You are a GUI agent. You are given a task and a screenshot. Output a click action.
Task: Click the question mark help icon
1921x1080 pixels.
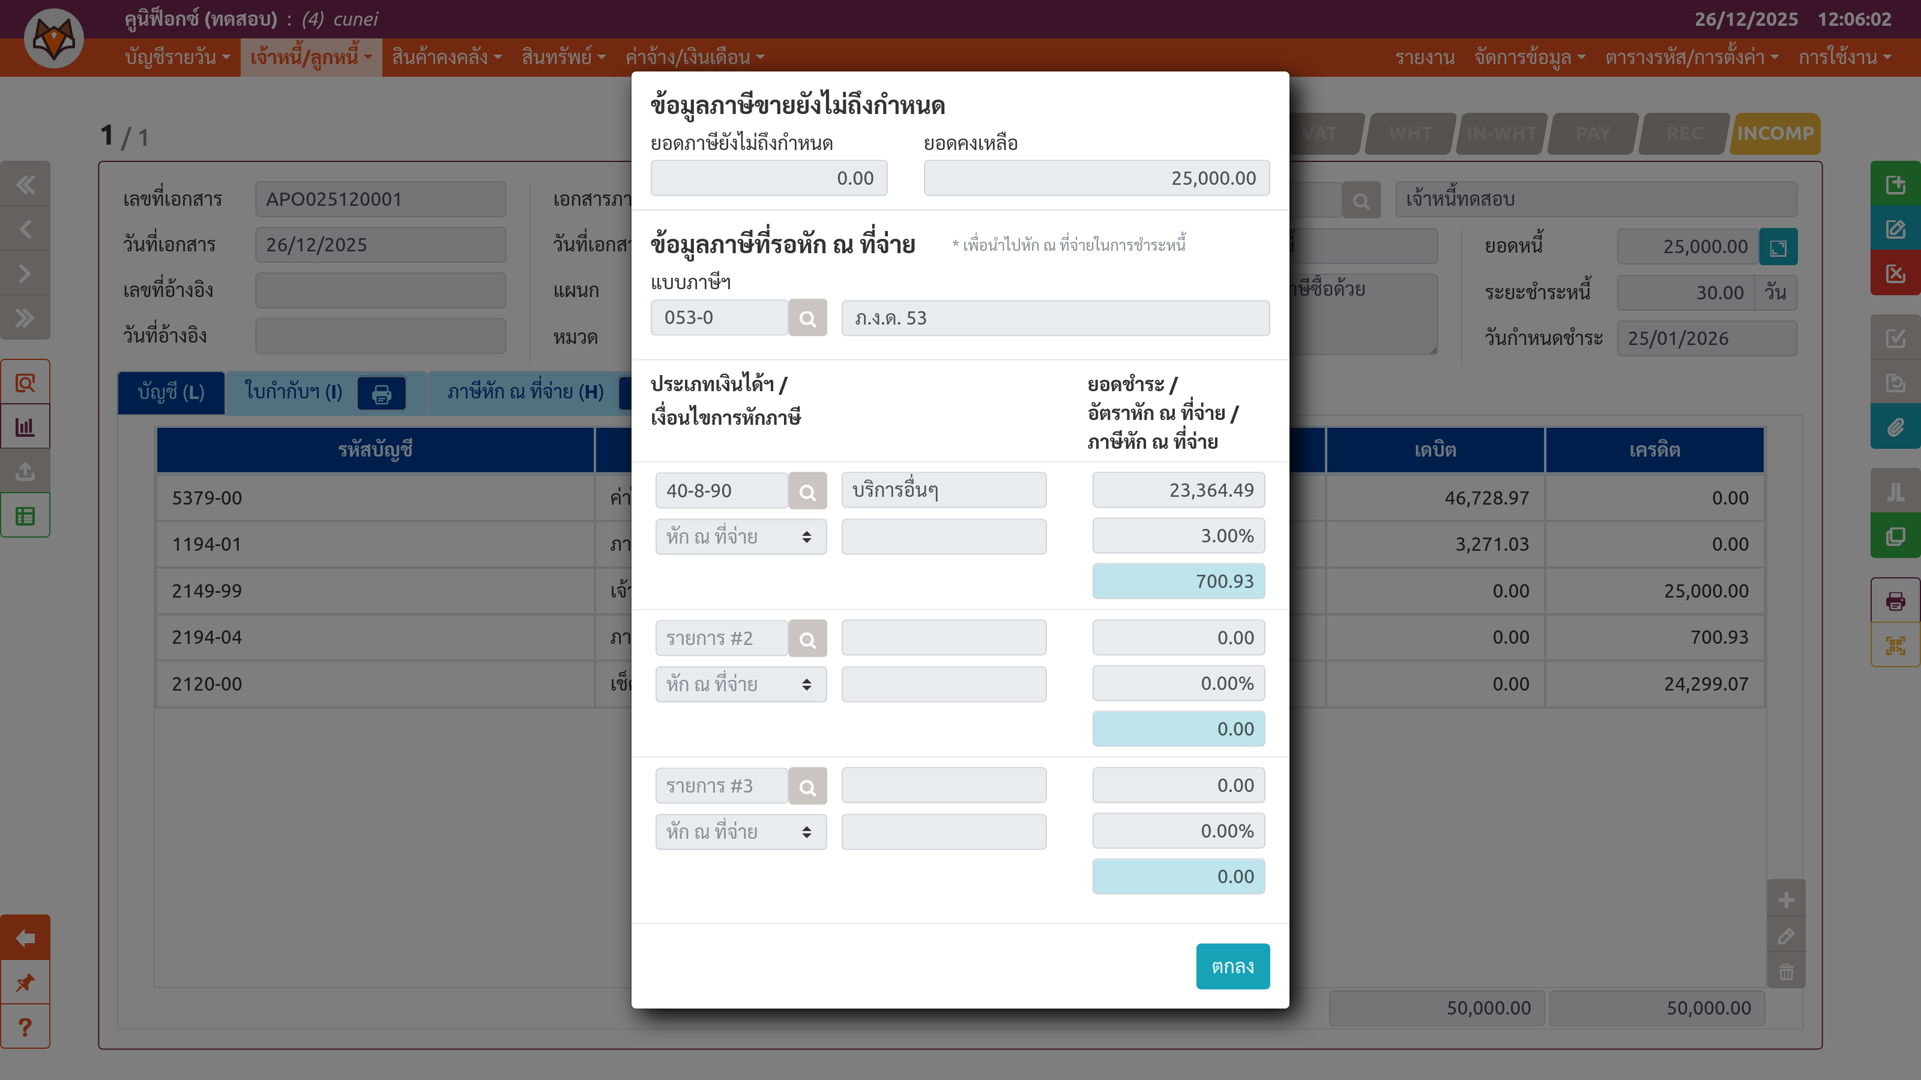(25, 1027)
